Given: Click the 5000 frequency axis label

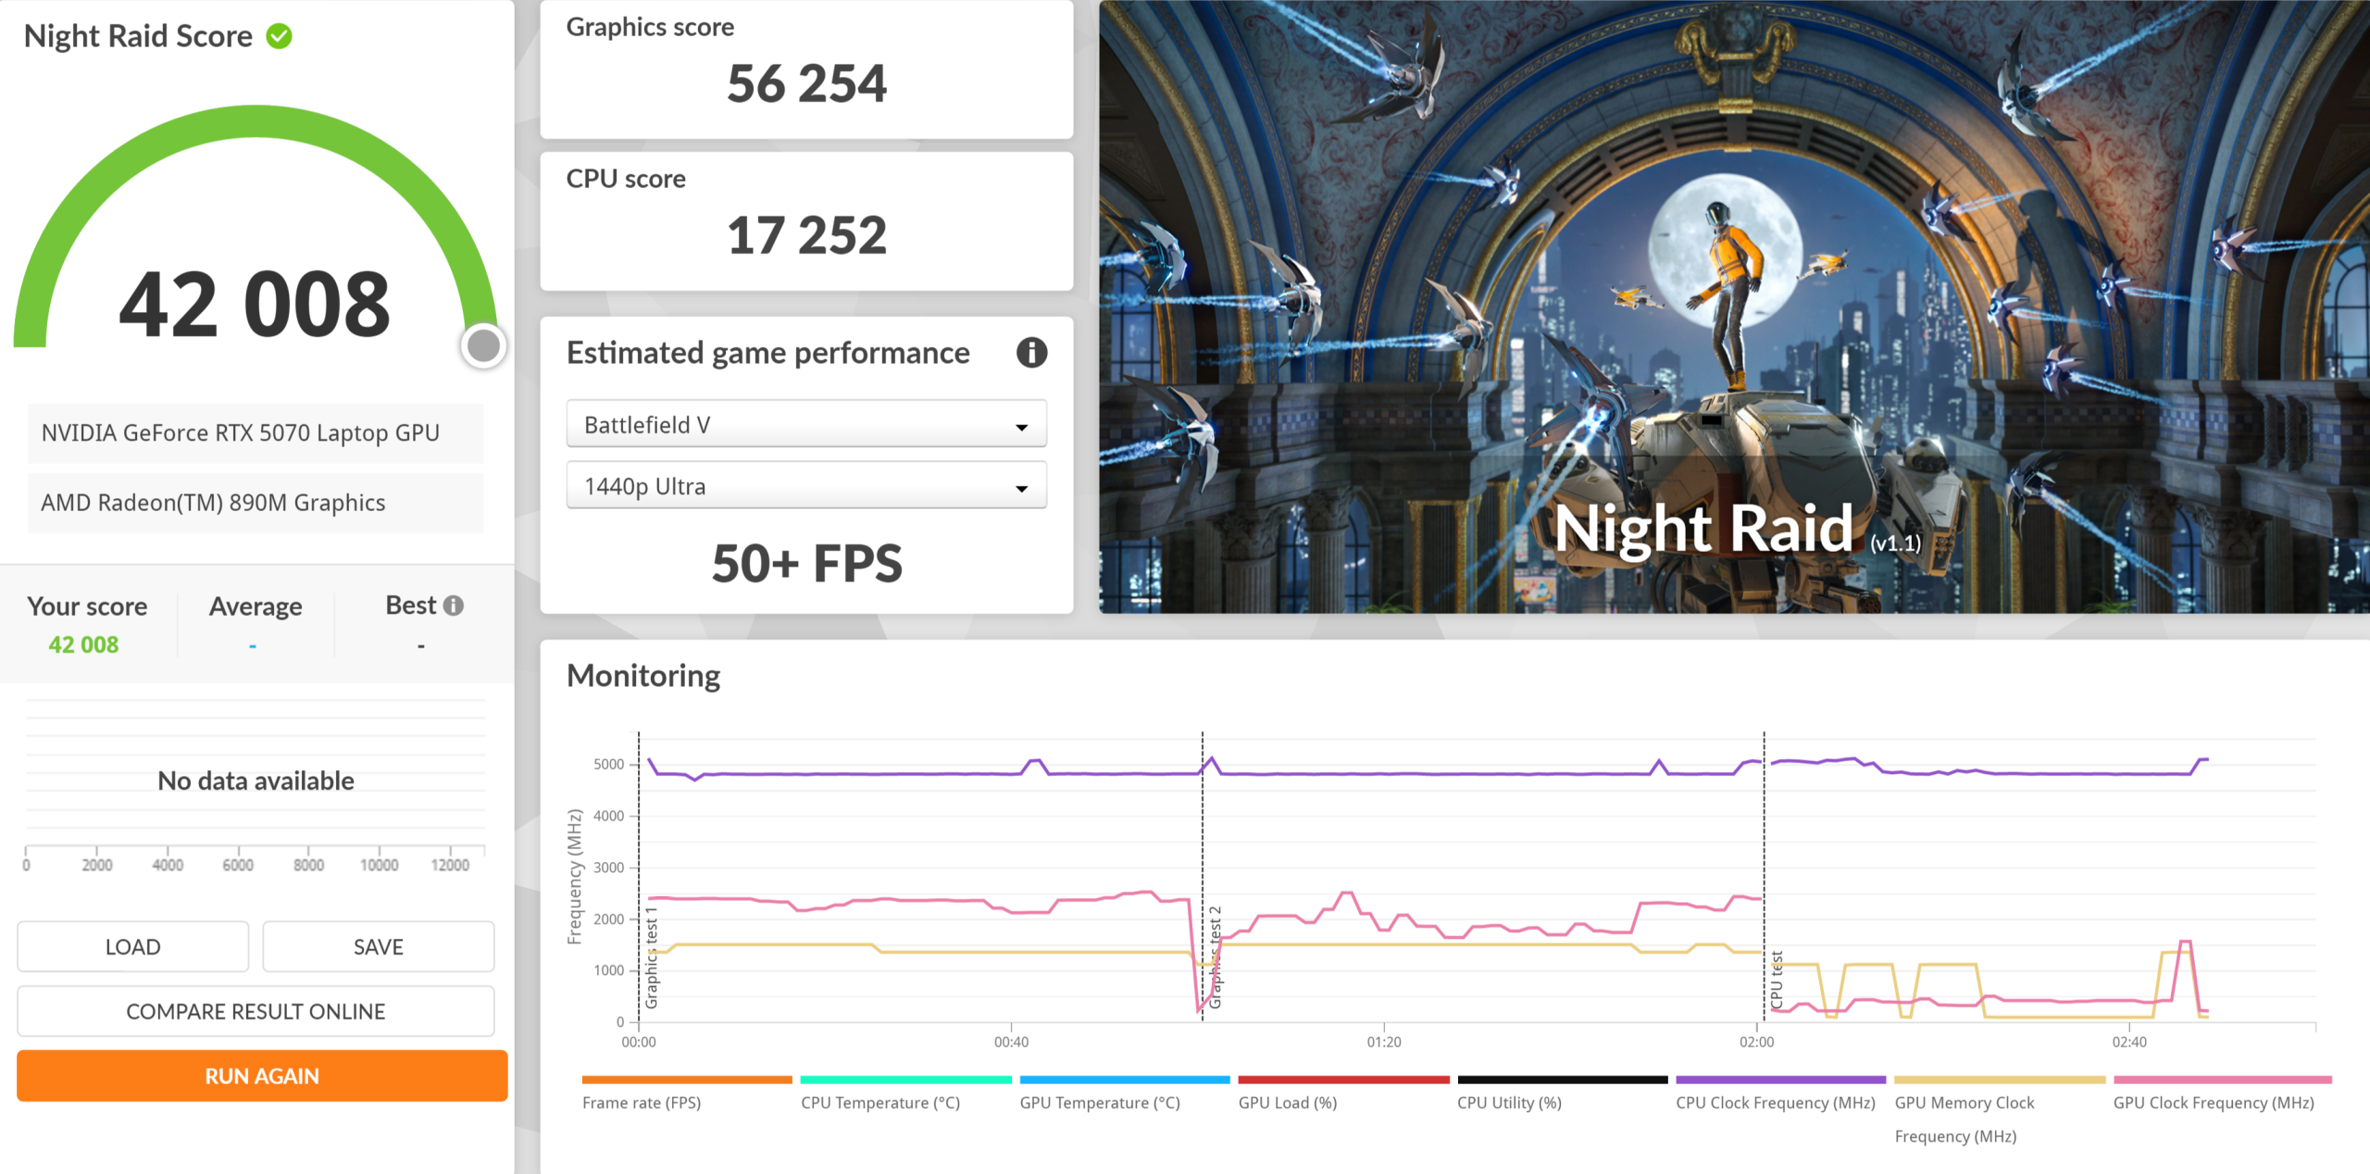Looking at the screenshot, I should (x=609, y=764).
